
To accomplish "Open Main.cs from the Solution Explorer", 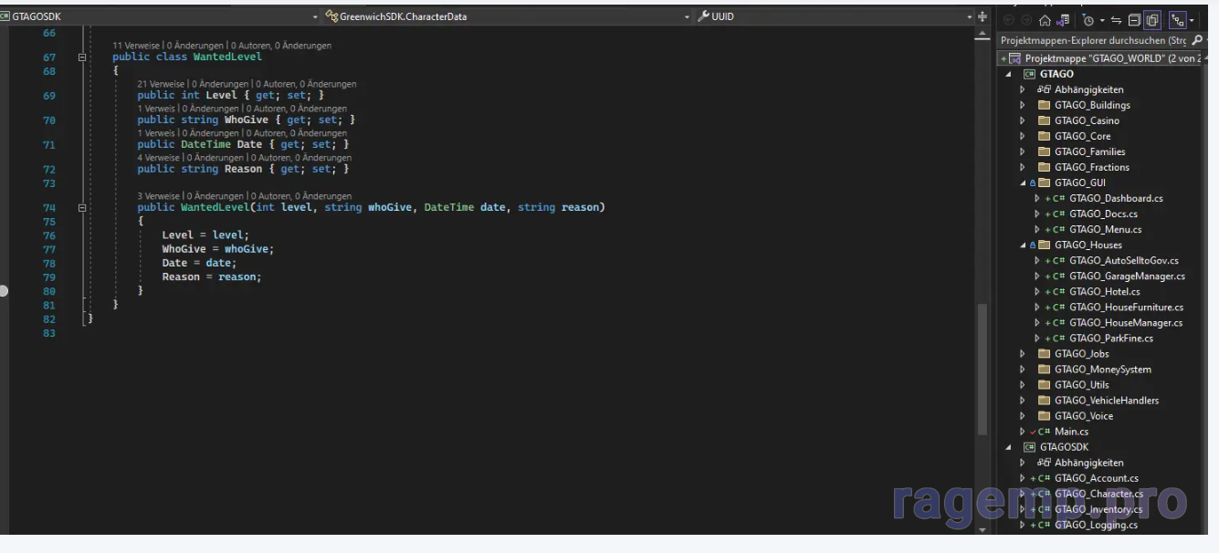I will pyautogui.click(x=1071, y=431).
